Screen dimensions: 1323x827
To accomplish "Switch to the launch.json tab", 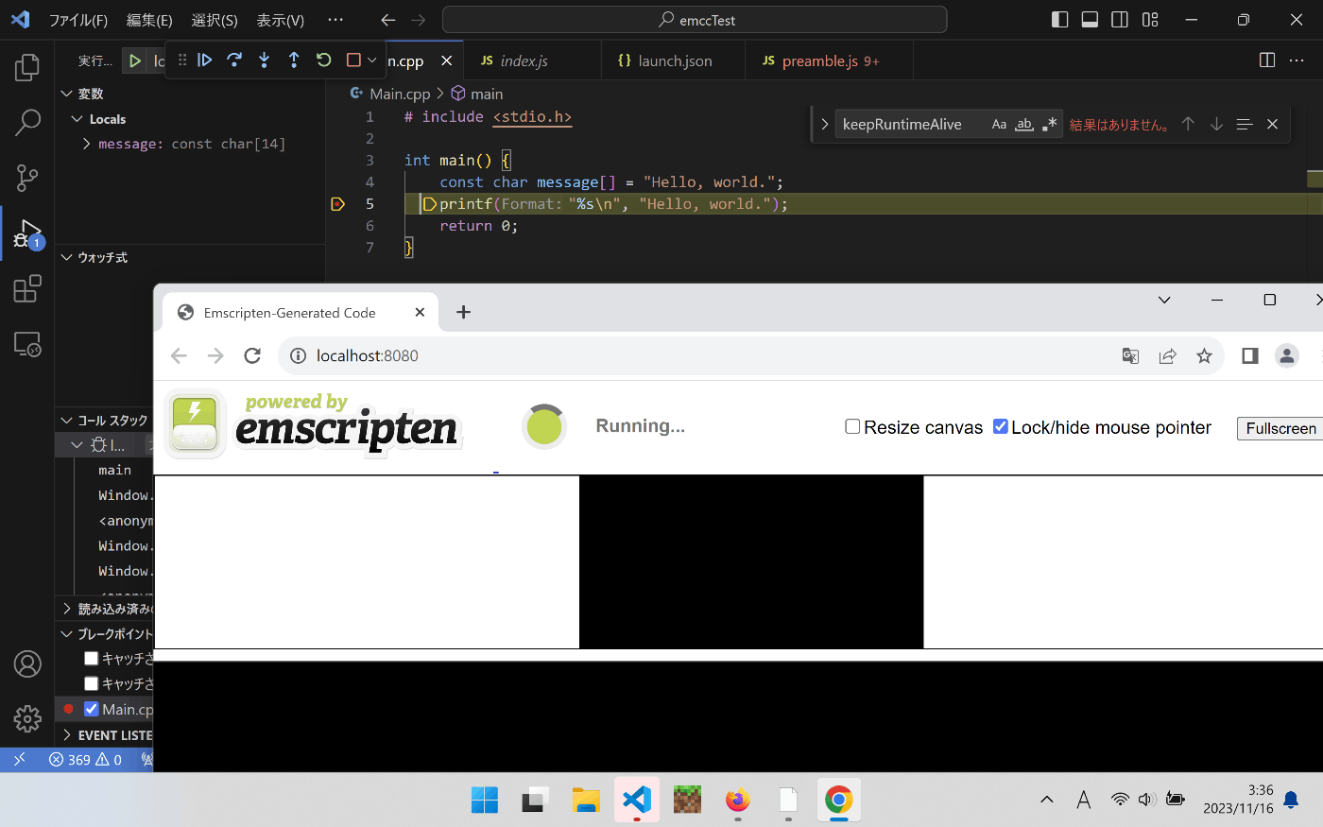I will point(673,60).
